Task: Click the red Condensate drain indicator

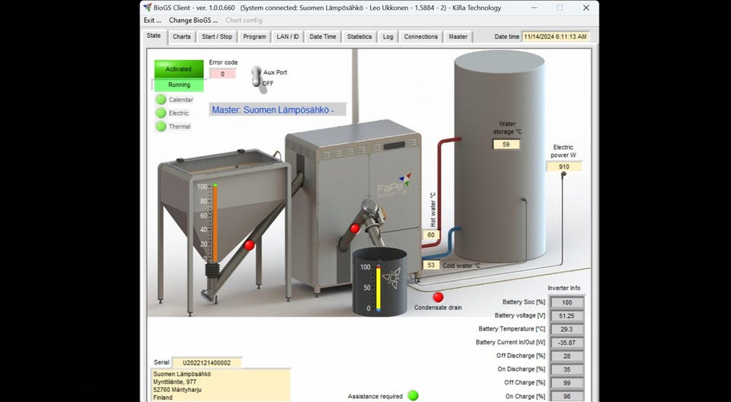Action: [x=439, y=297]
